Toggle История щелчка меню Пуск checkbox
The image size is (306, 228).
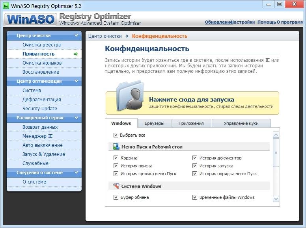click(116, 174)
